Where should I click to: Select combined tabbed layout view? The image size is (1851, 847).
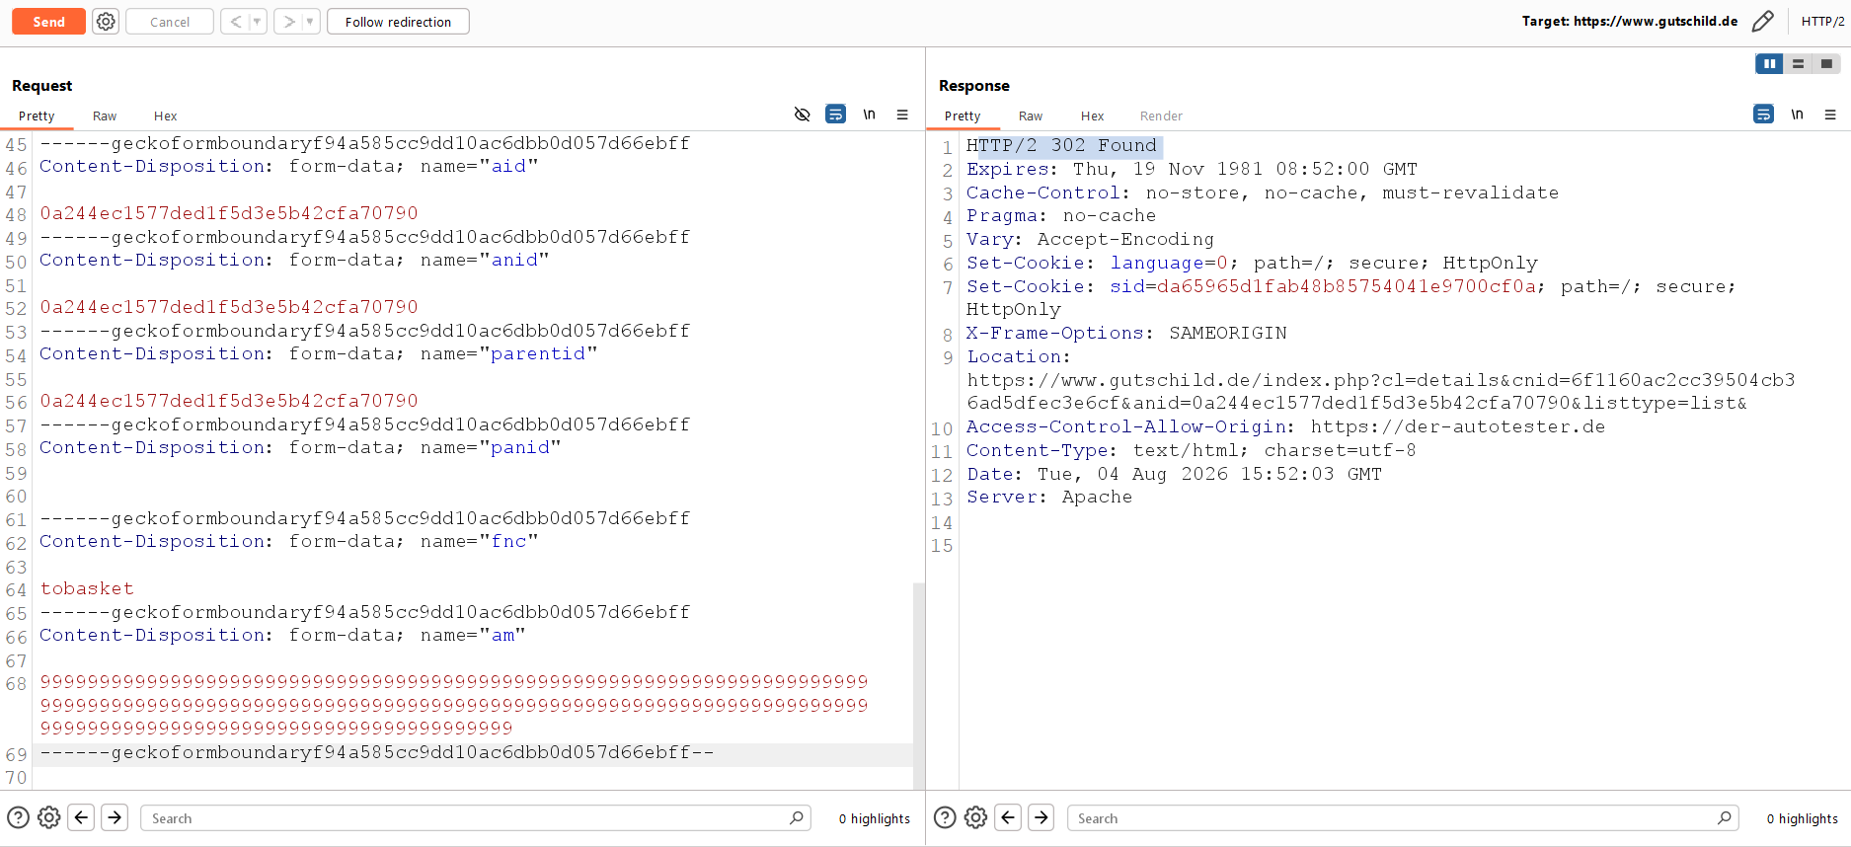click(x=1826, y=63)
